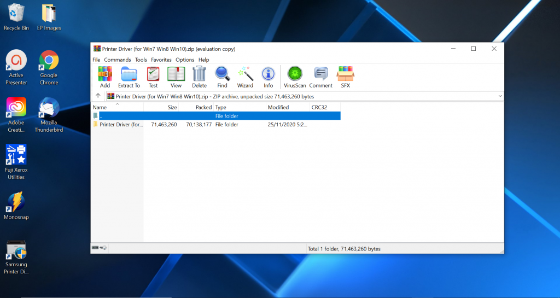Select the EP Images folder icon

pyautogui.click(x=49, y=17)
